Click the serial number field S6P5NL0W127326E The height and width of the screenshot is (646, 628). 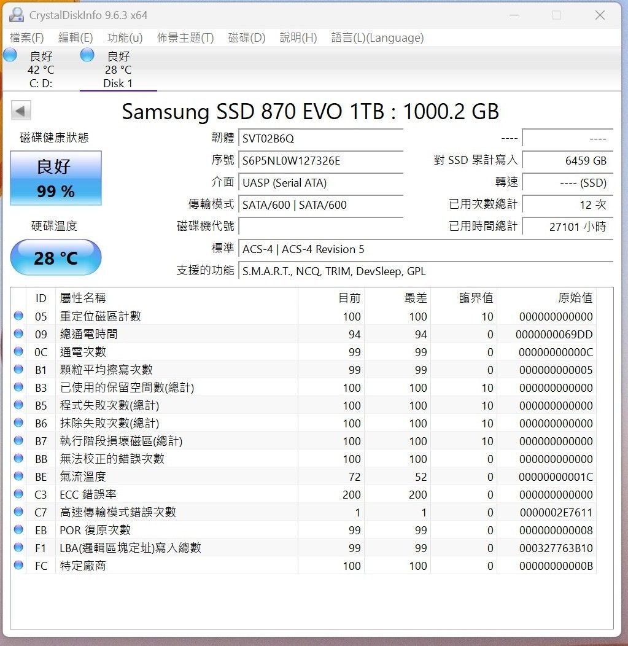(321, 160)
